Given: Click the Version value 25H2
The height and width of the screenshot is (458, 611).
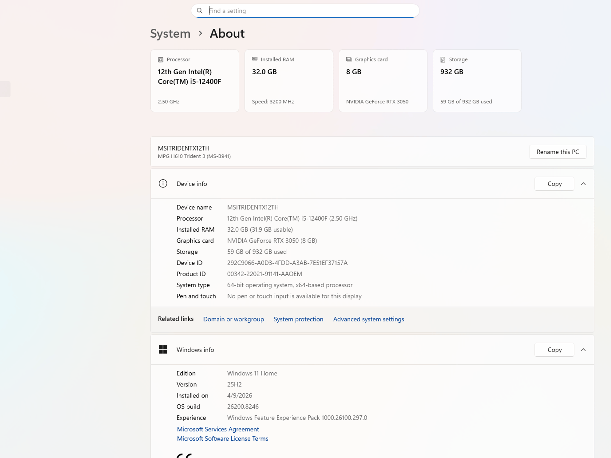Looking at the screenshot, I should point(234,384).
